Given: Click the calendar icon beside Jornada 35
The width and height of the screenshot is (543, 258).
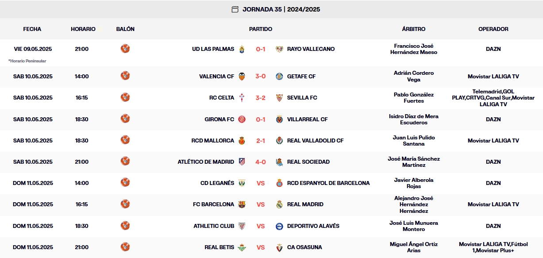Looking at the screenshot, I should (x=235, y=9).
